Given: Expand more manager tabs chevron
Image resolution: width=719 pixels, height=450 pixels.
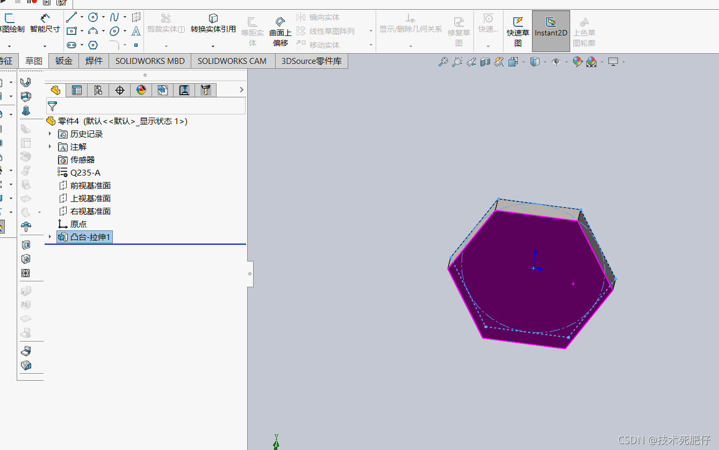Looking at the screenshot, I should click(x=241, y=90).
